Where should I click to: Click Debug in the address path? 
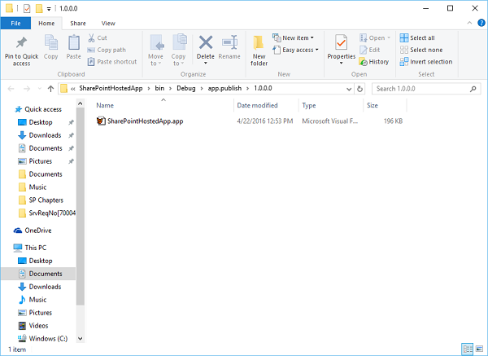pyautogui.click(x=186, y=88)
